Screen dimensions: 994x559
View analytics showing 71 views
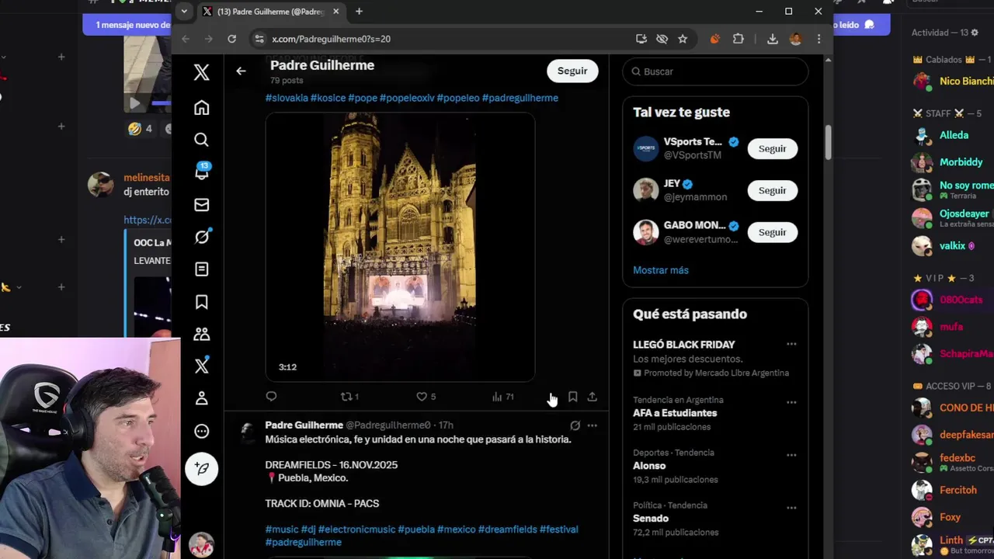tap(503, 397)
